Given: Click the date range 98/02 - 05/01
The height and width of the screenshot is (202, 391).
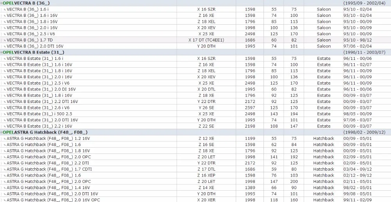Looking at the screenshot, I should pyautogui.click(x=358, y=188).
